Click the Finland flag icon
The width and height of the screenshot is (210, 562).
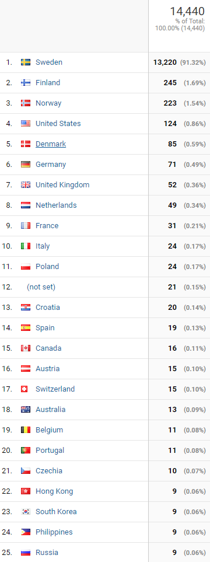point(26,83)
